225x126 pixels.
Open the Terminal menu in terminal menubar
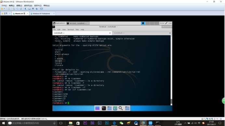click(x=71, y=29)
